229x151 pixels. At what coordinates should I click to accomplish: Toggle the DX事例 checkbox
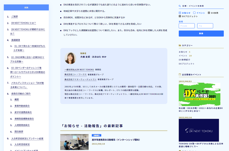[x=209, y=13]
